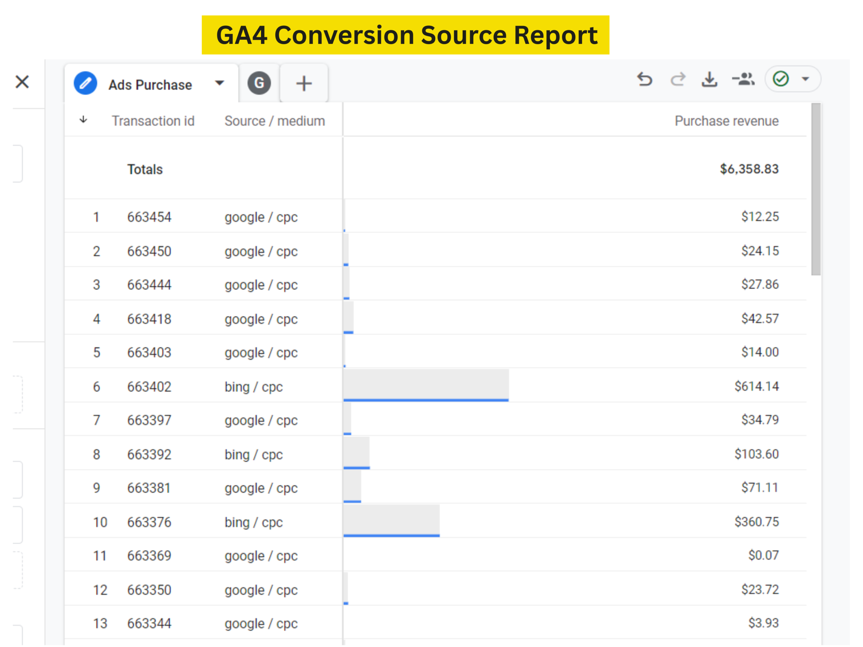Click the download export icon
Screen dimensions: 863x647
point(709,80)
